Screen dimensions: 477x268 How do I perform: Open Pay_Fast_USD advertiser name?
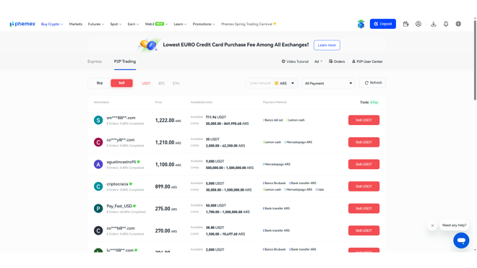(119, 206)
